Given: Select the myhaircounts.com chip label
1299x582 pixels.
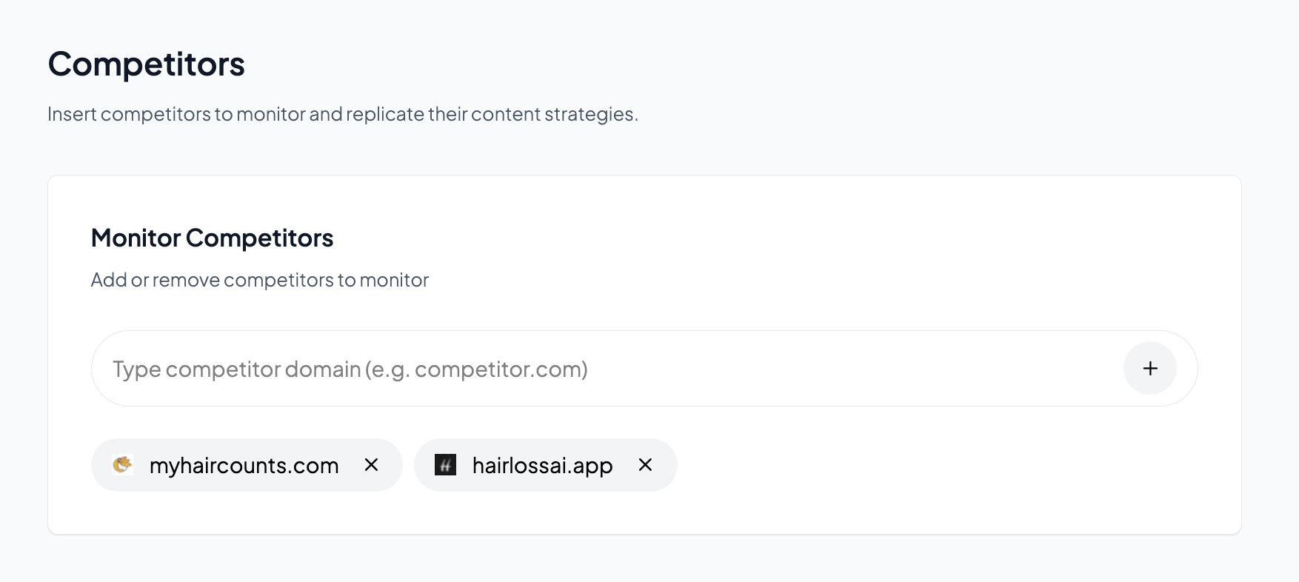Looking at the screenshot, I should 244,466.
